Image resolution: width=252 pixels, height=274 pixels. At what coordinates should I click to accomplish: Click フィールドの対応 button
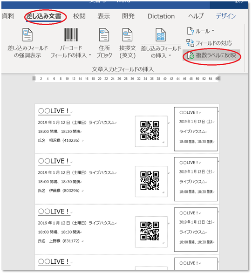click(209, 43)
